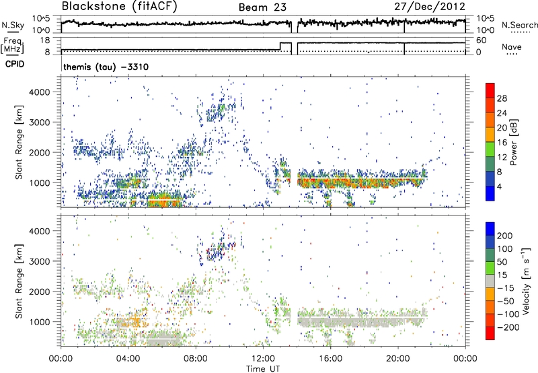The width and height of the screenshot is (538, 373).
Task: Click the 12:00 time tick label
Action: pos(263,359)
